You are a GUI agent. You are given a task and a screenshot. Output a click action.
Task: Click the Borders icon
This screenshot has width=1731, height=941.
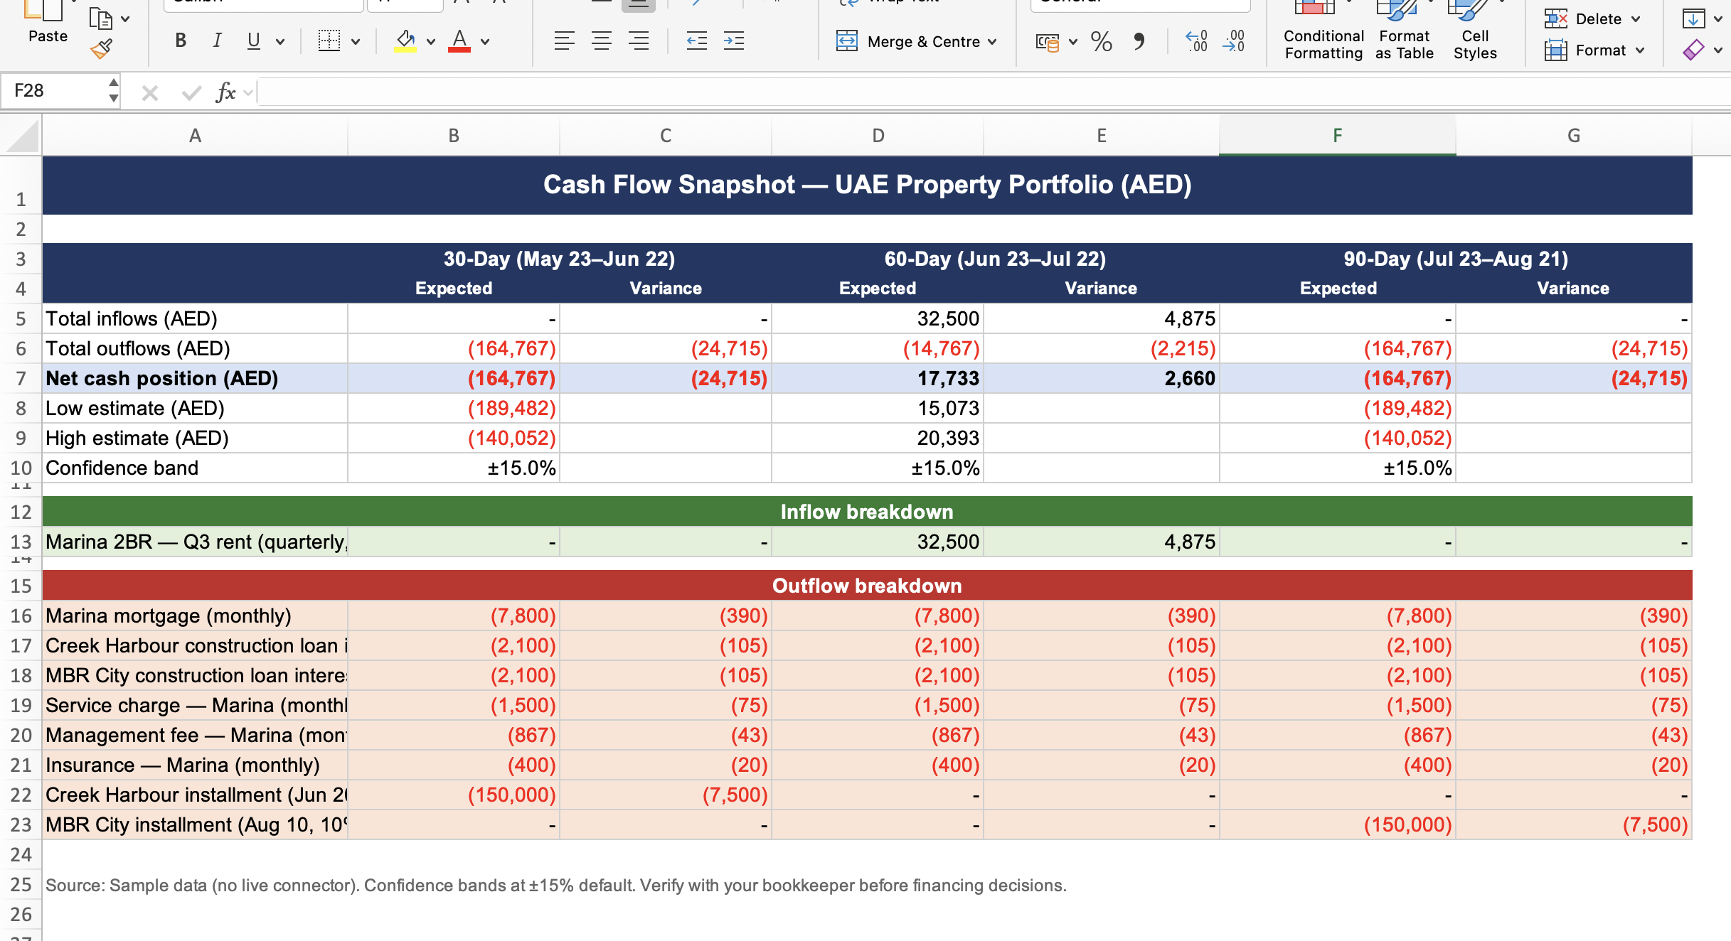tap(329, 41)
